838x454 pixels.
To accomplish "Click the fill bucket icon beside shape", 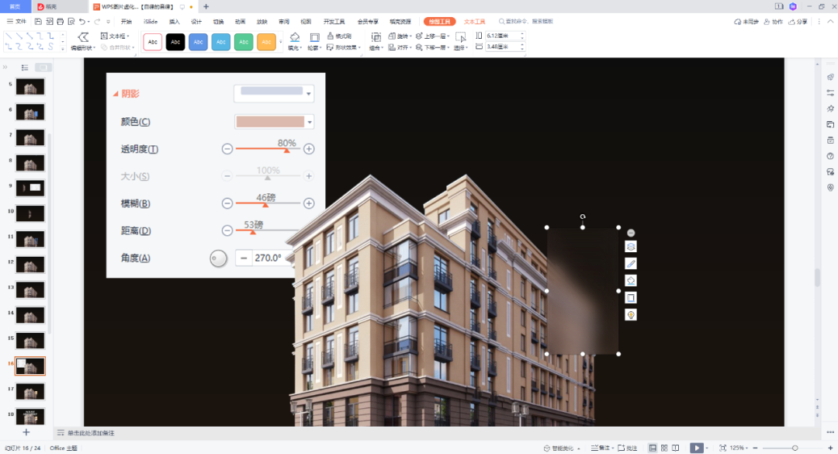I will coord(631,281).
